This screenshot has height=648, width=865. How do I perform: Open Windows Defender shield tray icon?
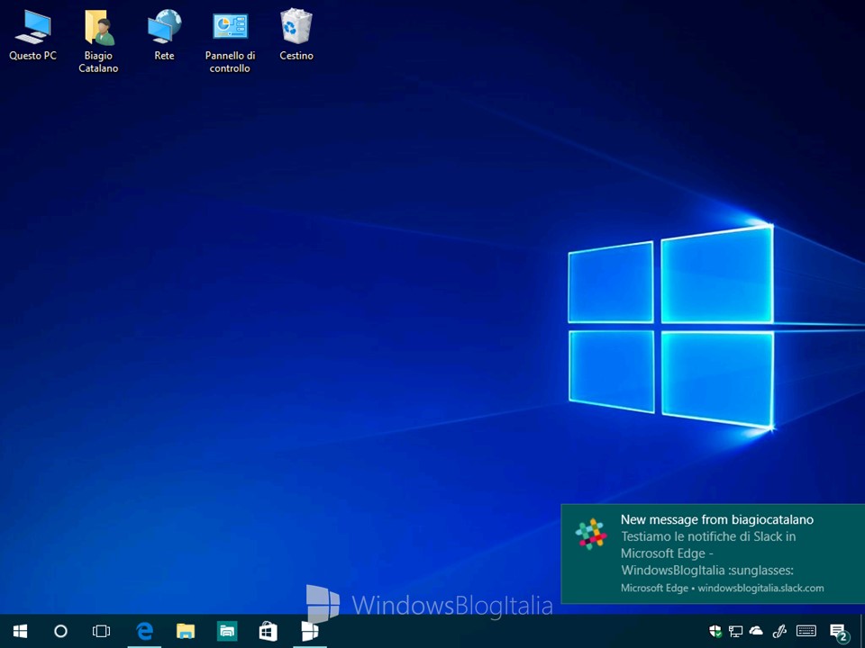(715, 632)
